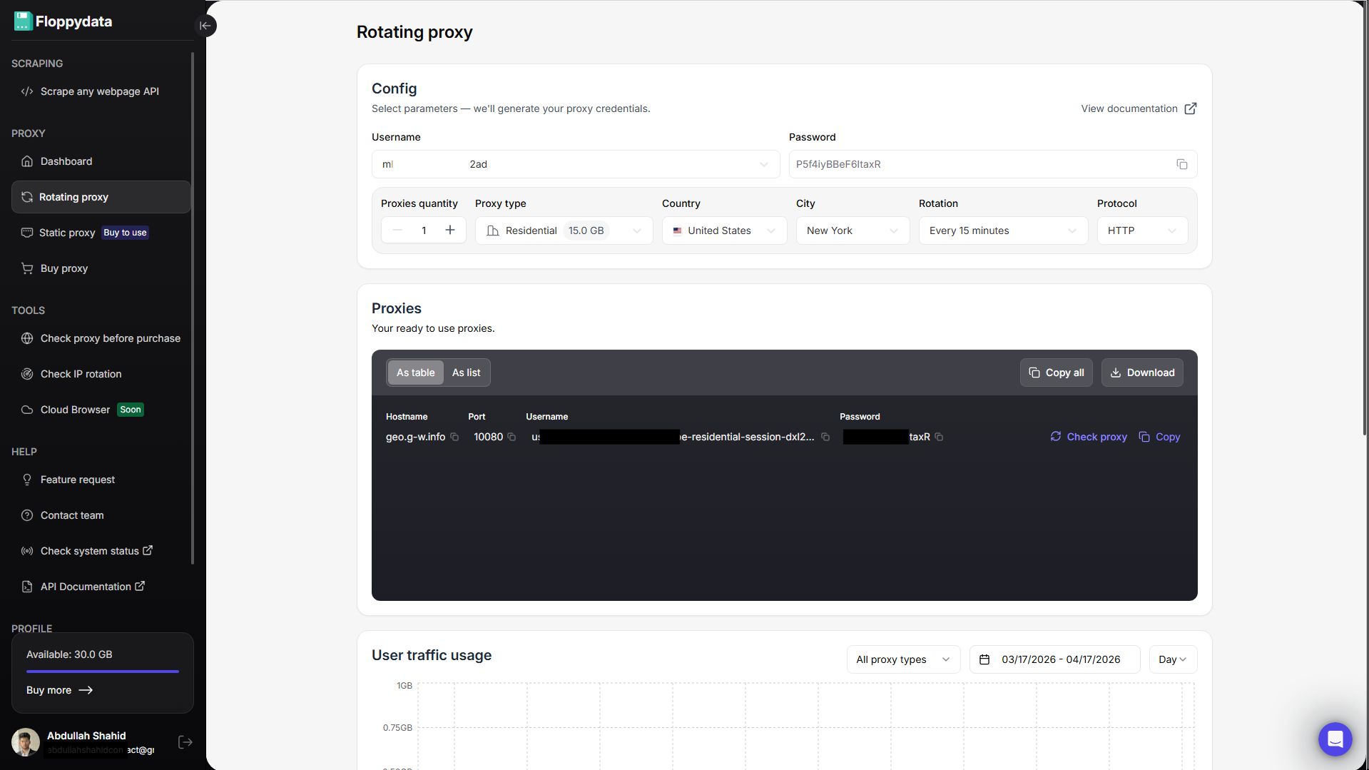Click the logout icon next to profile

(185, 742)
